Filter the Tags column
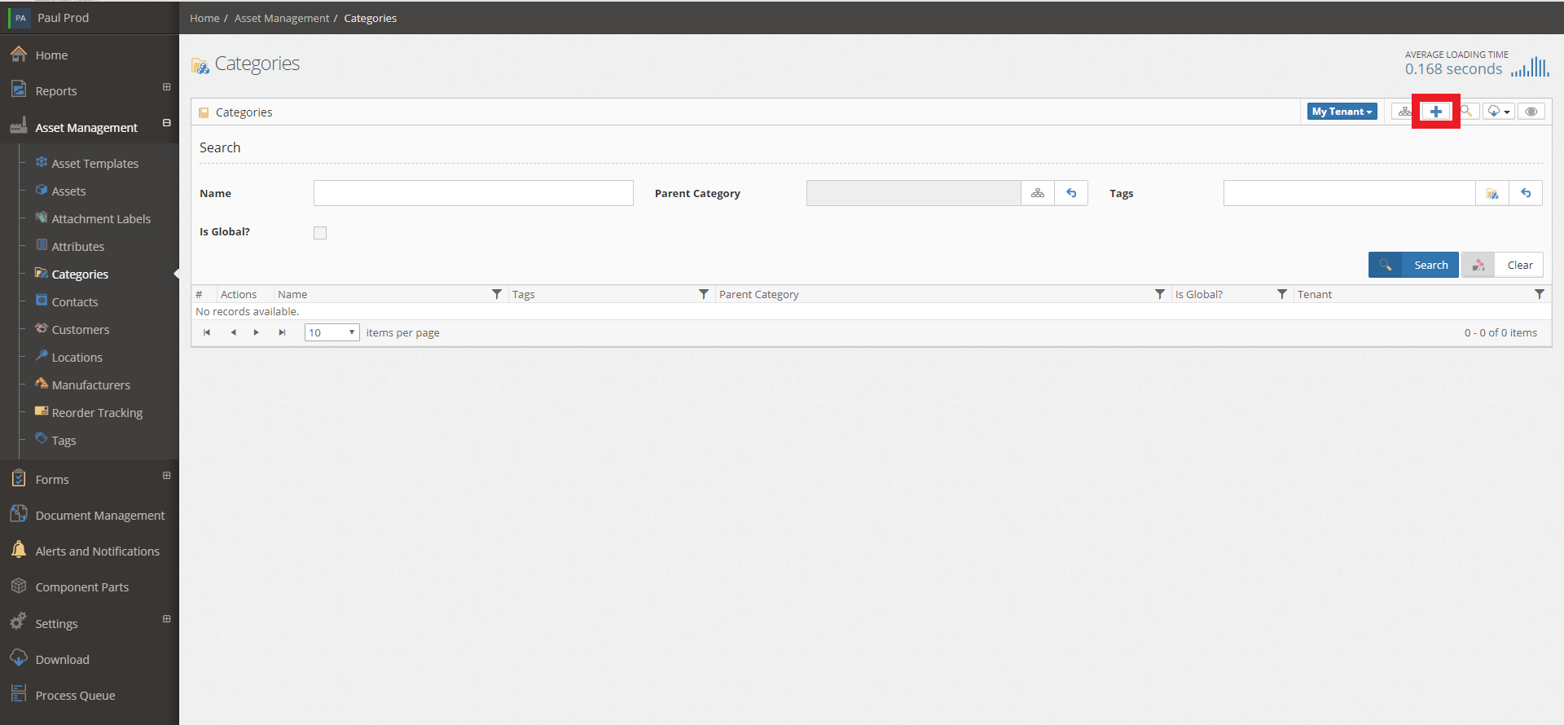The image size is (1564, 725). click(704, 294)
